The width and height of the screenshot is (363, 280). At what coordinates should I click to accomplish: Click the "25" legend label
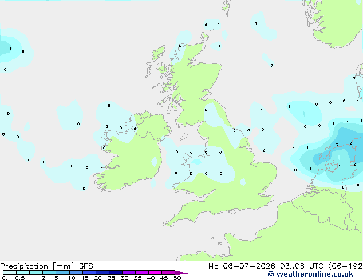coord(111,278)
